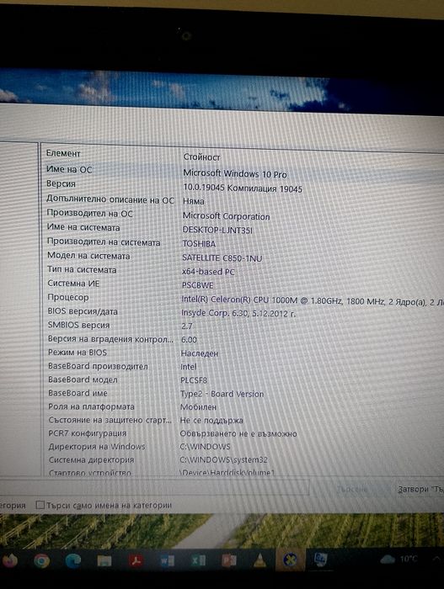Select value 'x64-based PC'
This screenshot has width=444, height=589.
208,272
